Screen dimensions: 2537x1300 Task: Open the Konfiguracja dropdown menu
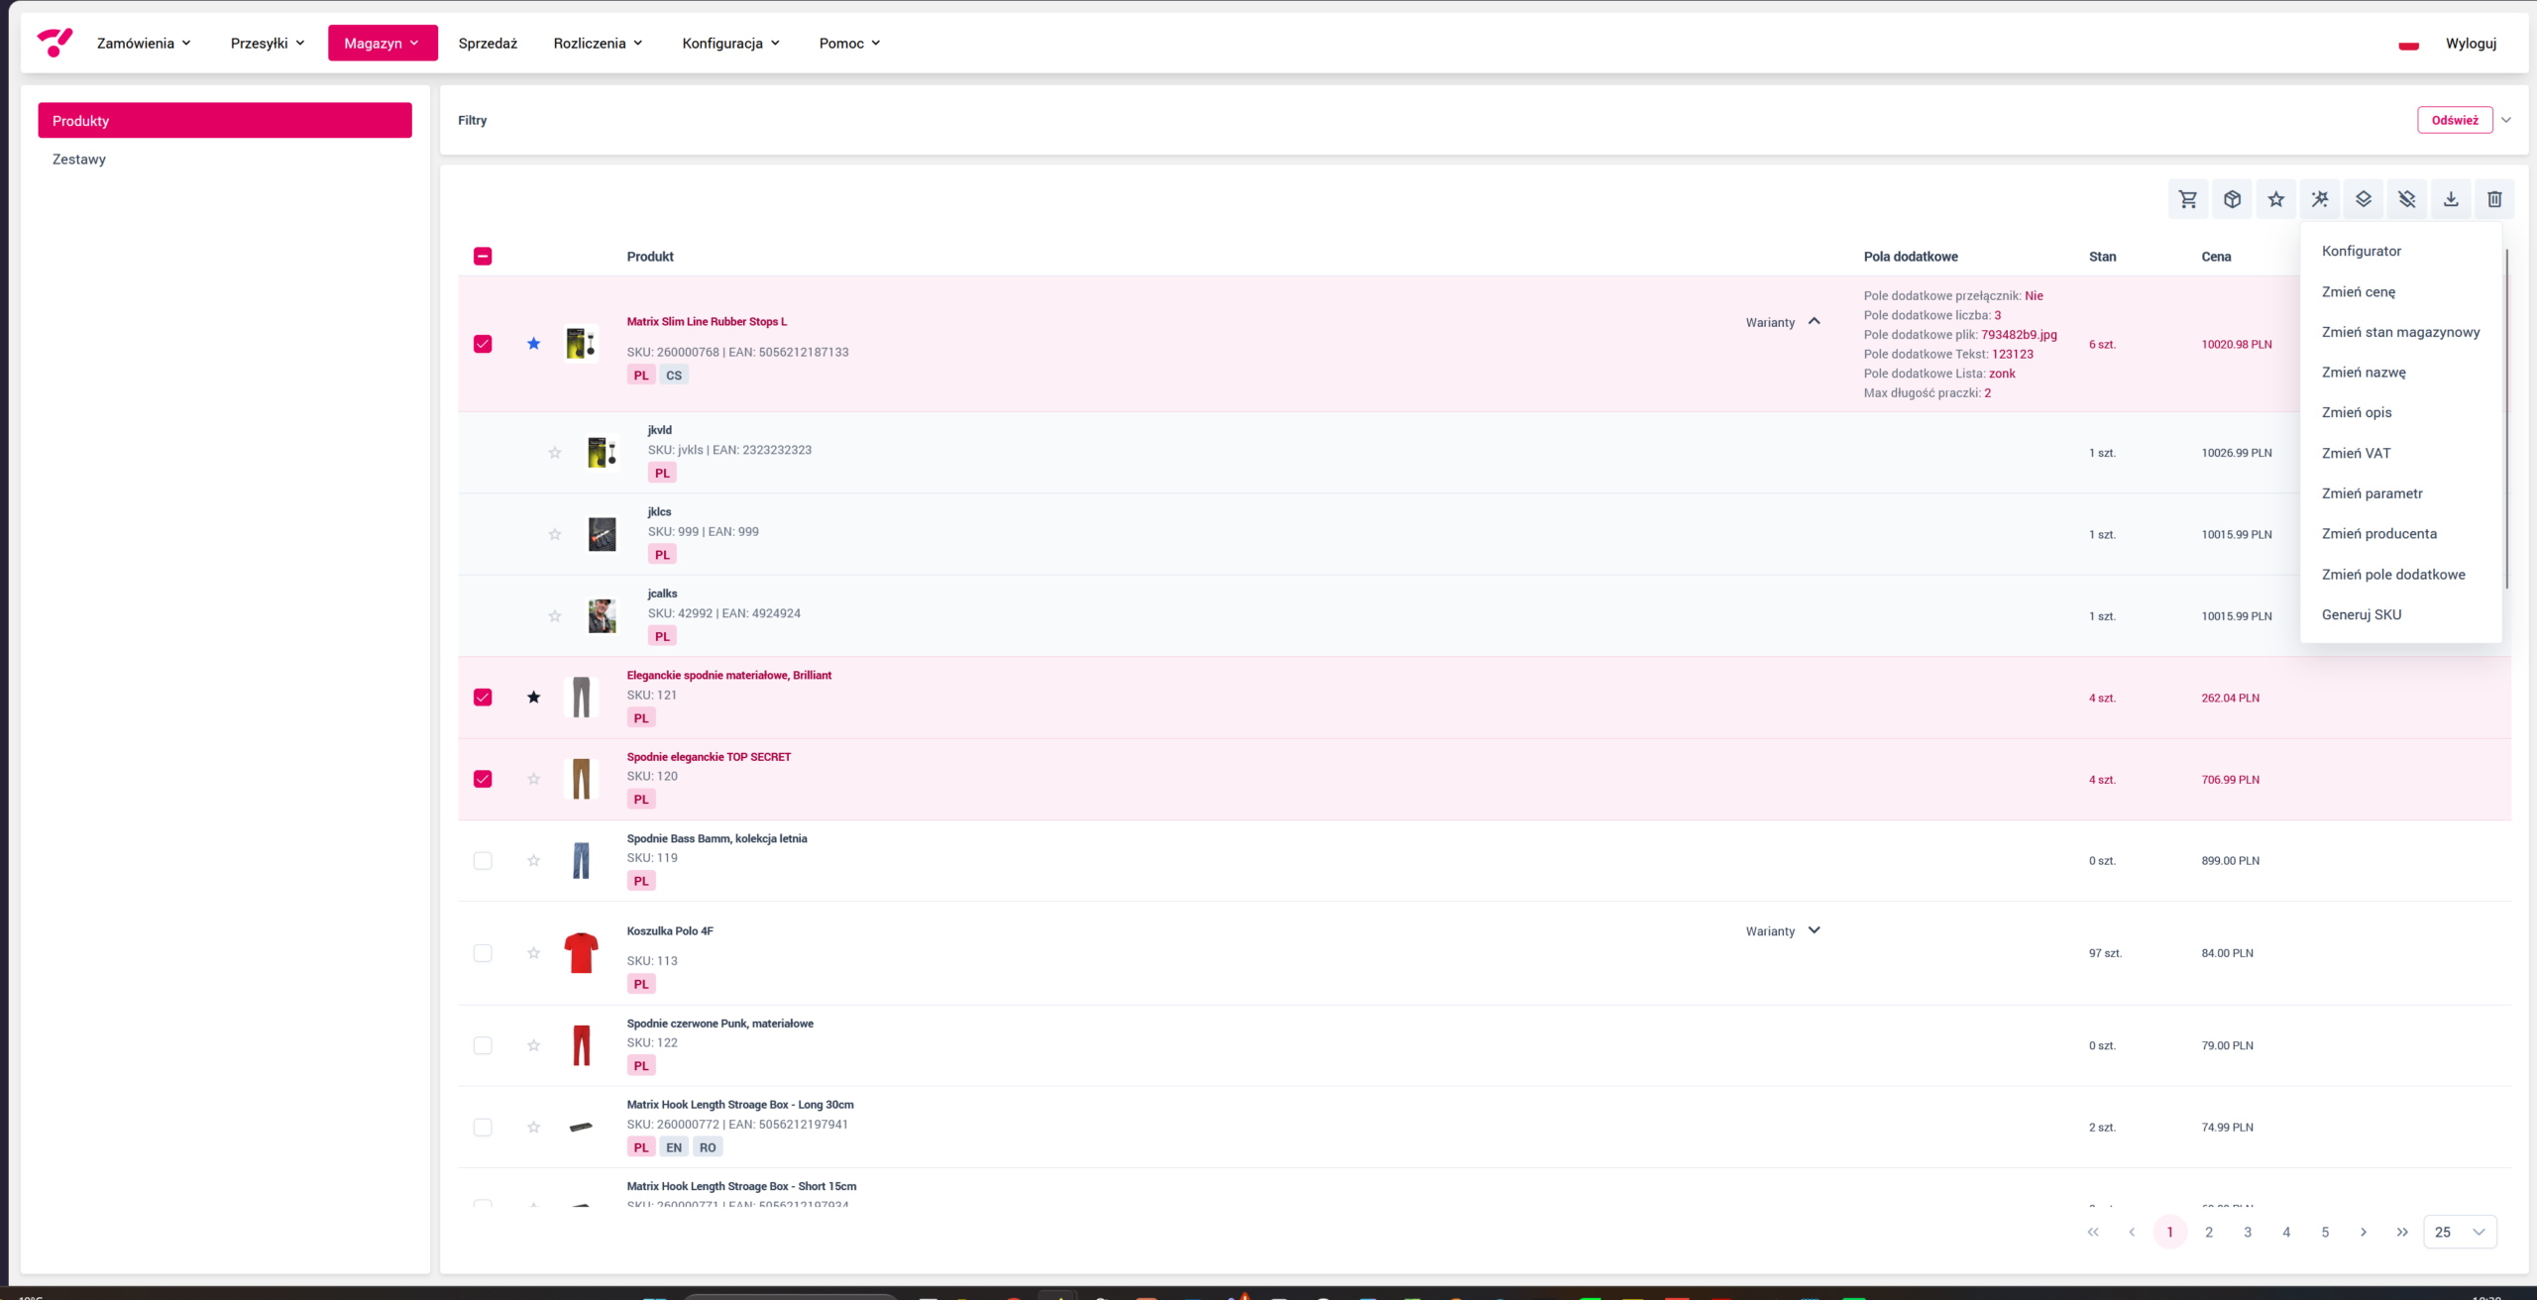(730, 43)
